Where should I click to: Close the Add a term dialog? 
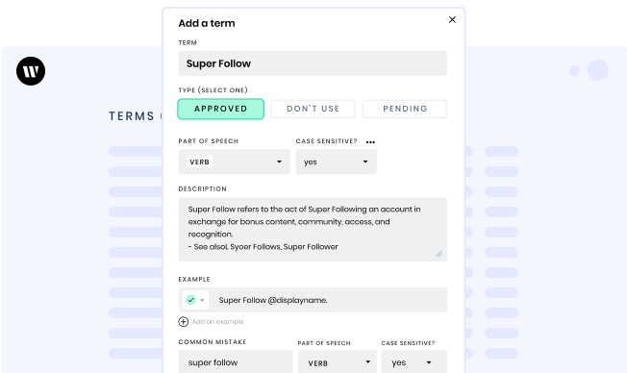(x=452, y=19)
